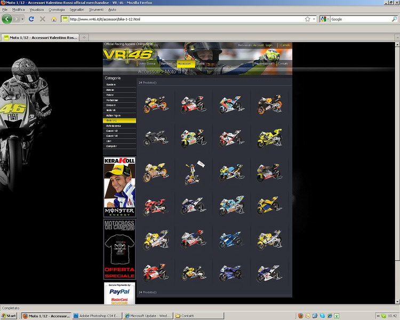Click the search magnifier icon
400x320 pixels.
(x=394, y=19)
